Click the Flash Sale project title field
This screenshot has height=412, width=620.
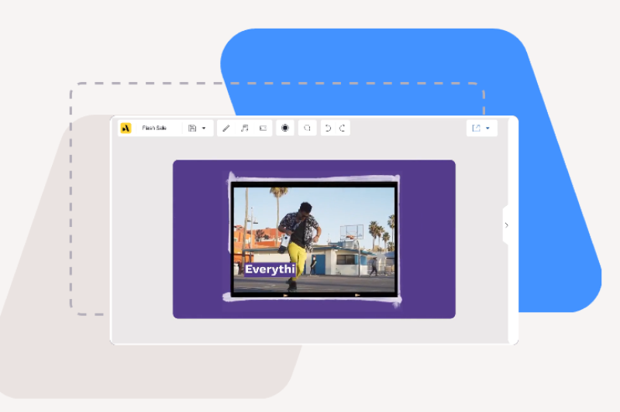pos(154,128)
